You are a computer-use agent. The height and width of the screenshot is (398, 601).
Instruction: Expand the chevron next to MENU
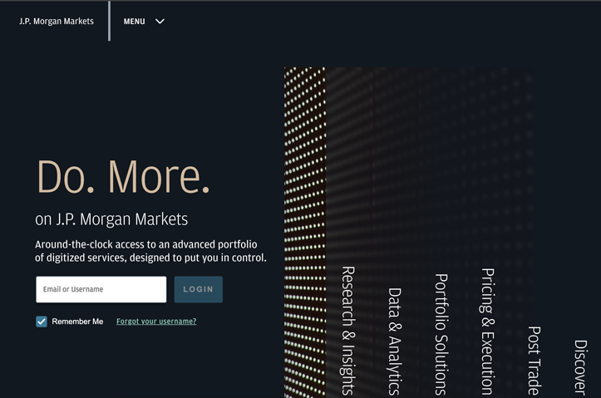coord(160,22)
